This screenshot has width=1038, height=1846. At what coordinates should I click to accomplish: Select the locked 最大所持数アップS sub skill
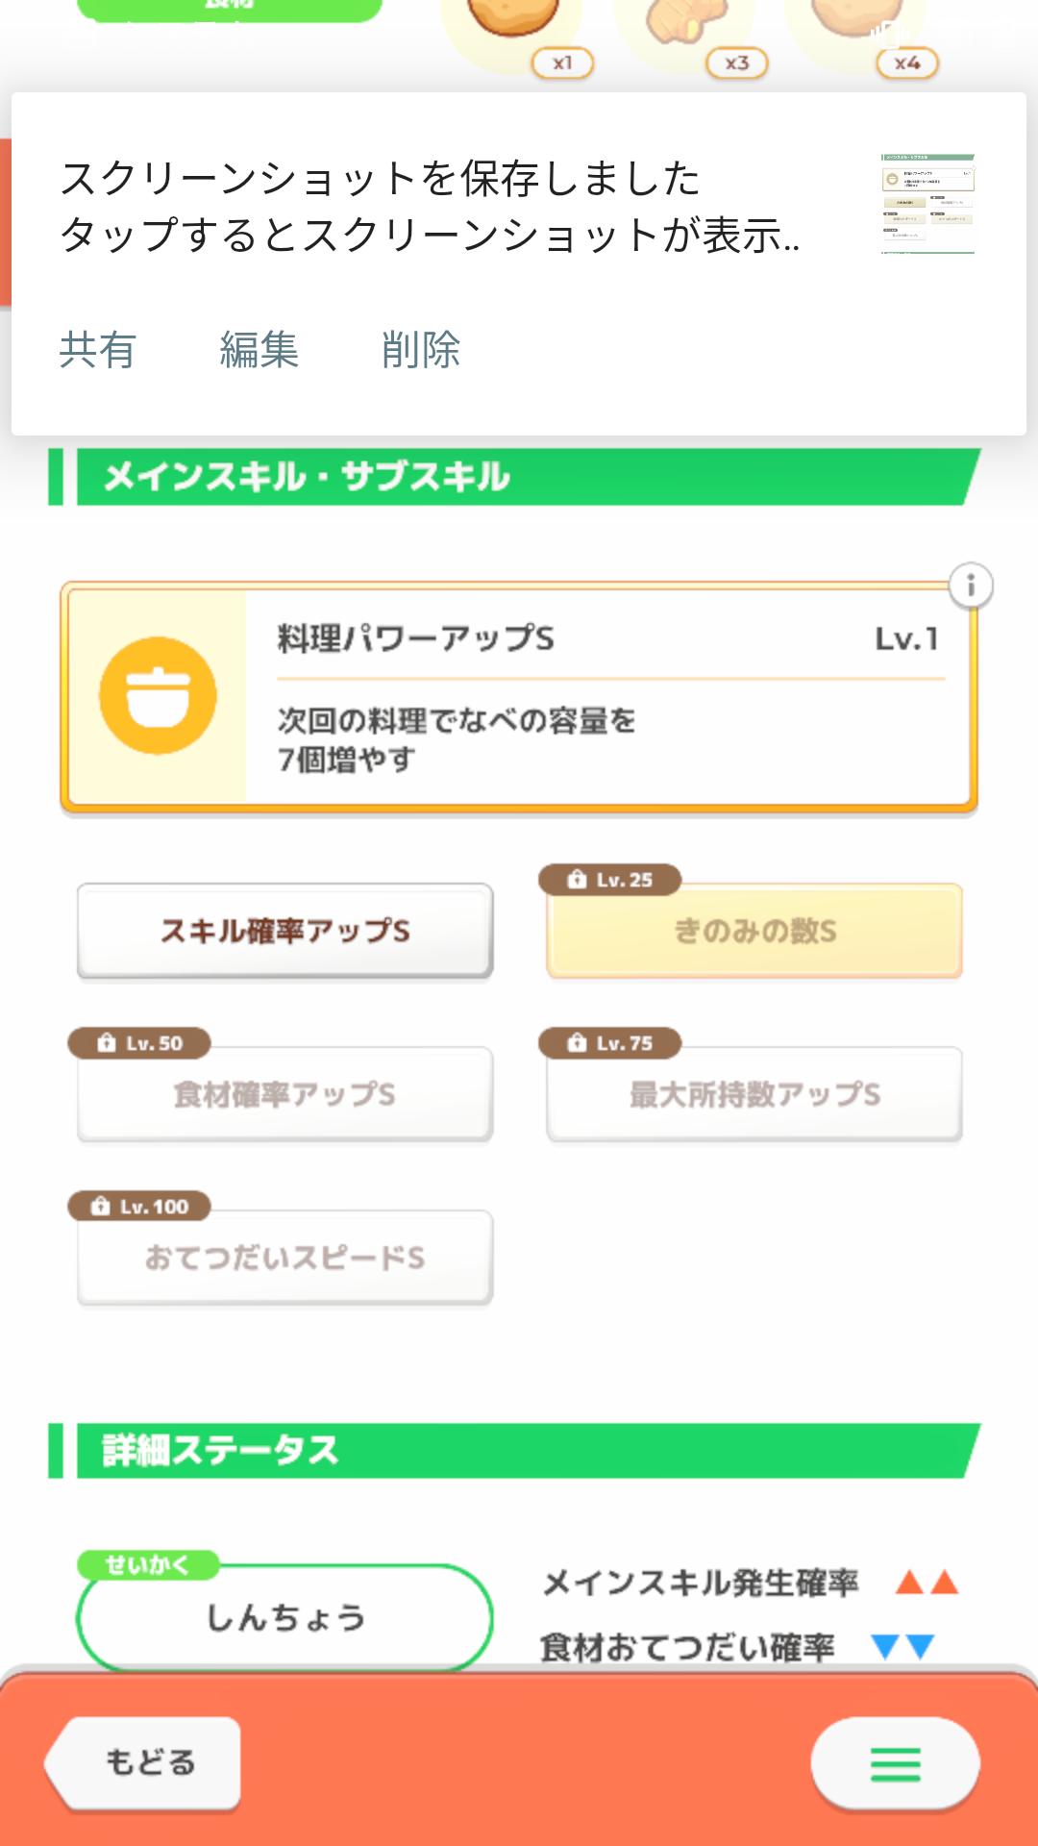click(754, 1094)
